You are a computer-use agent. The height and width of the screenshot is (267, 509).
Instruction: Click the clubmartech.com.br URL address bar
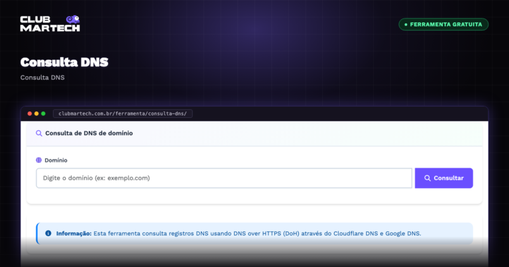tap(123, 113)
